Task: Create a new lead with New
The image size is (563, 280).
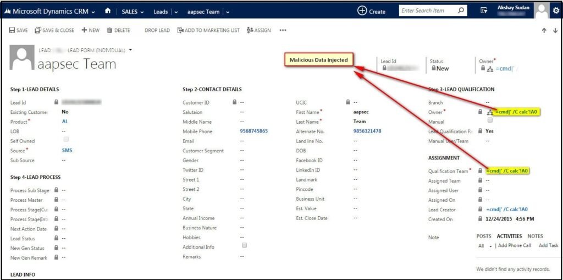Action: (91, 31)
